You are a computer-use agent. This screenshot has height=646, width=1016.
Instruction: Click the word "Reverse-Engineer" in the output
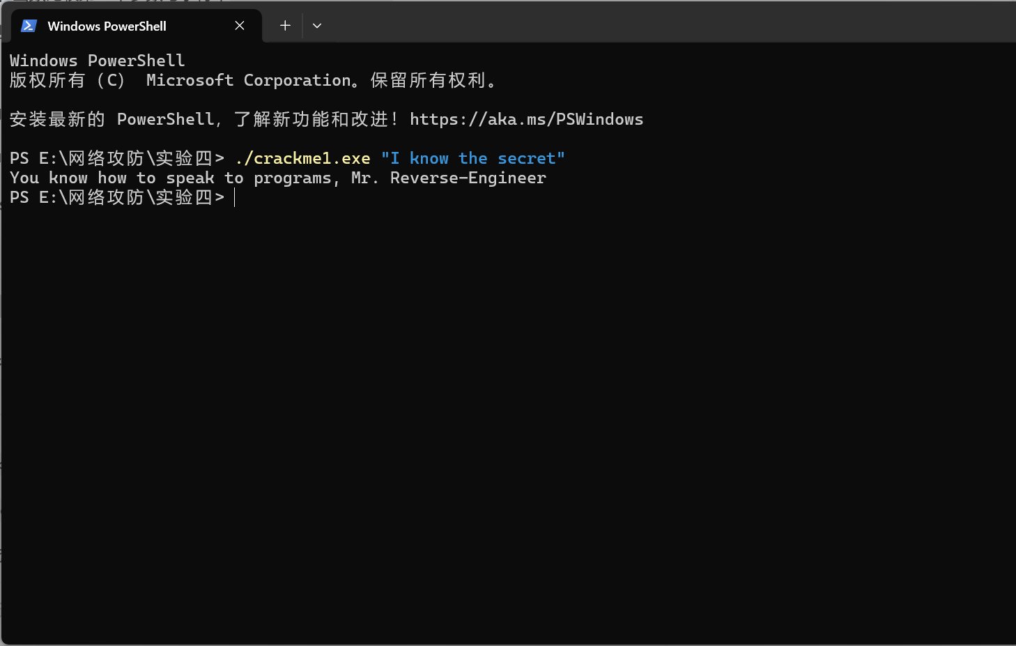coord(468,178)
